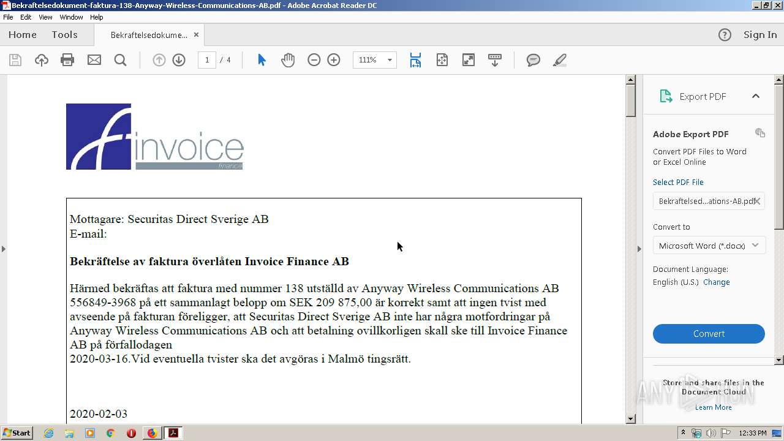Image resolution: width=784 pixels, height=441 pixels.
Task: Remove selected PDF file with X
Action: pyautogui.click(x=757, y=201)
